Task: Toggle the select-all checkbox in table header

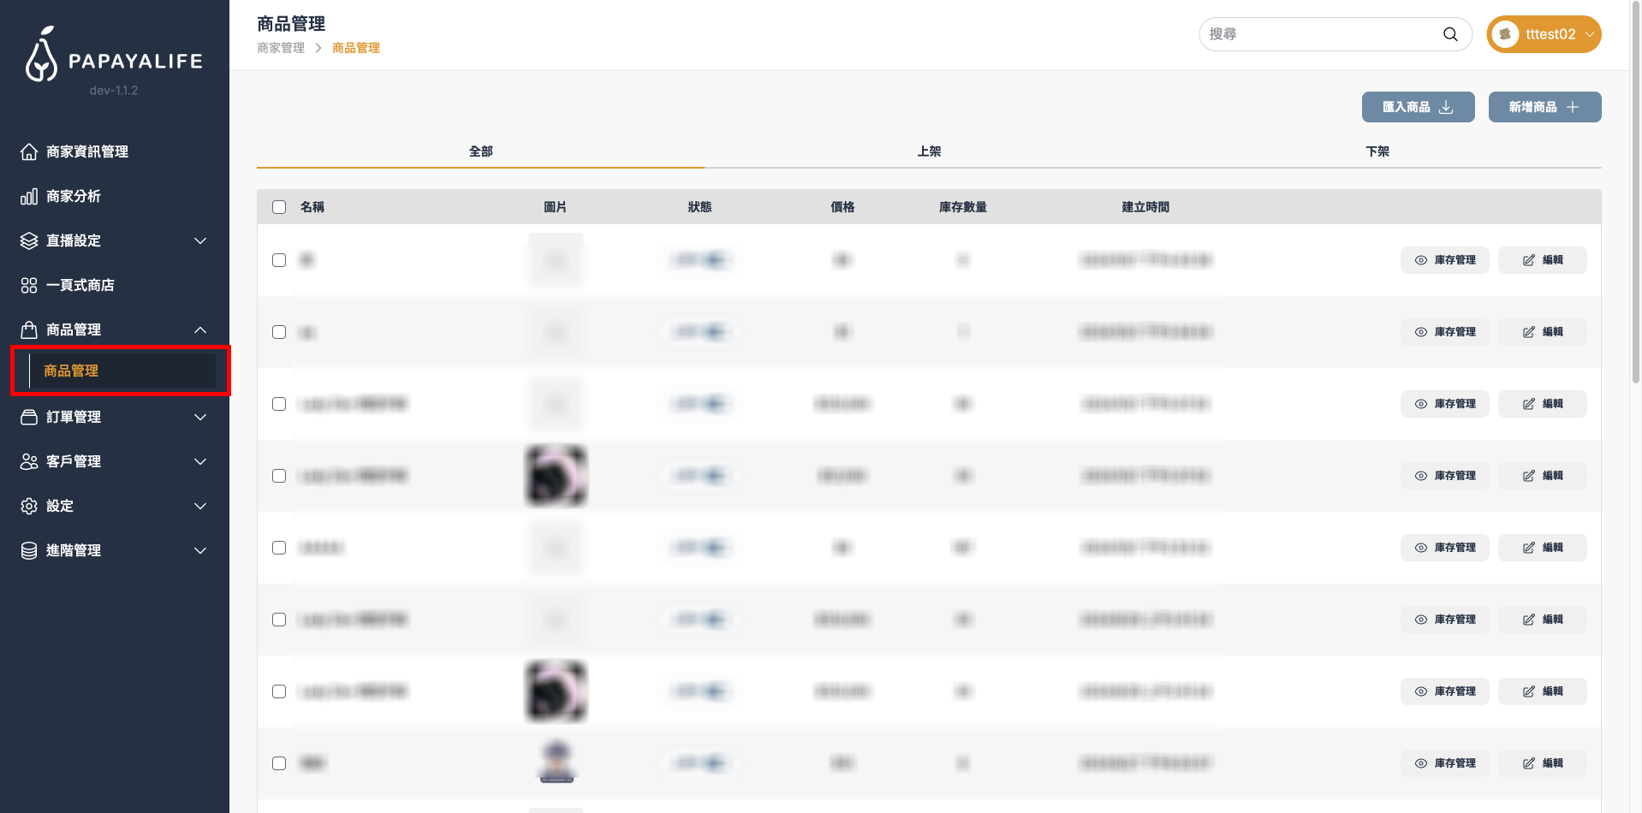Action: click(x=279, y=207)
